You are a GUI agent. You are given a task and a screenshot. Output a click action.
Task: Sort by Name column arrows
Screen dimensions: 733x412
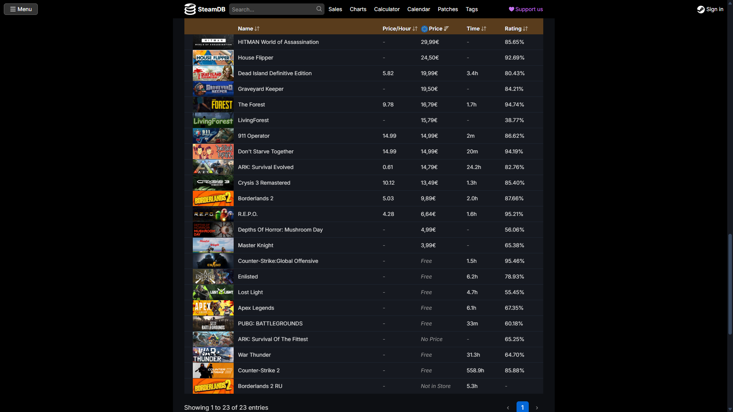[257, 29]
